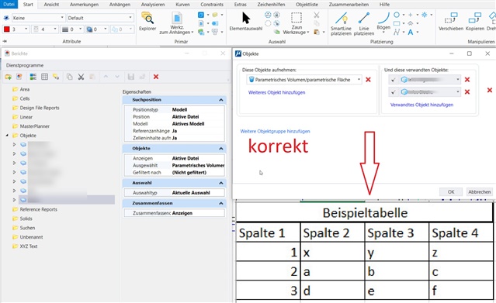Click the Weitere Objektgruppe hinzufügen link
The width and height of the screenshot is (496, 303).
tap(276, 131)
